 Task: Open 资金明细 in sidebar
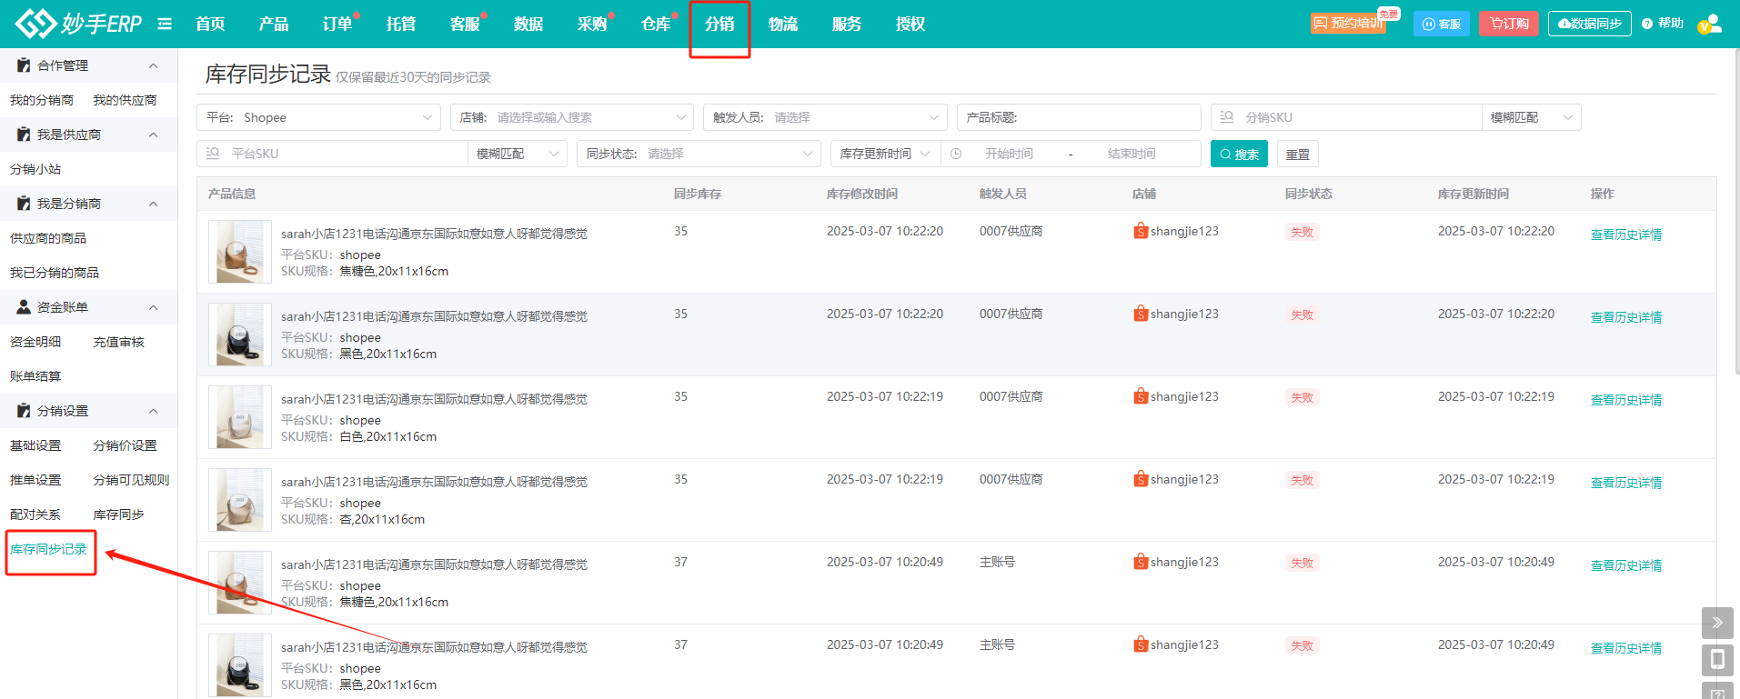click(x=35, y=342)
